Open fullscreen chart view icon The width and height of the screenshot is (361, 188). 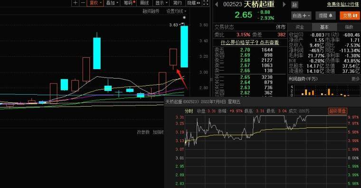(206, 3)
